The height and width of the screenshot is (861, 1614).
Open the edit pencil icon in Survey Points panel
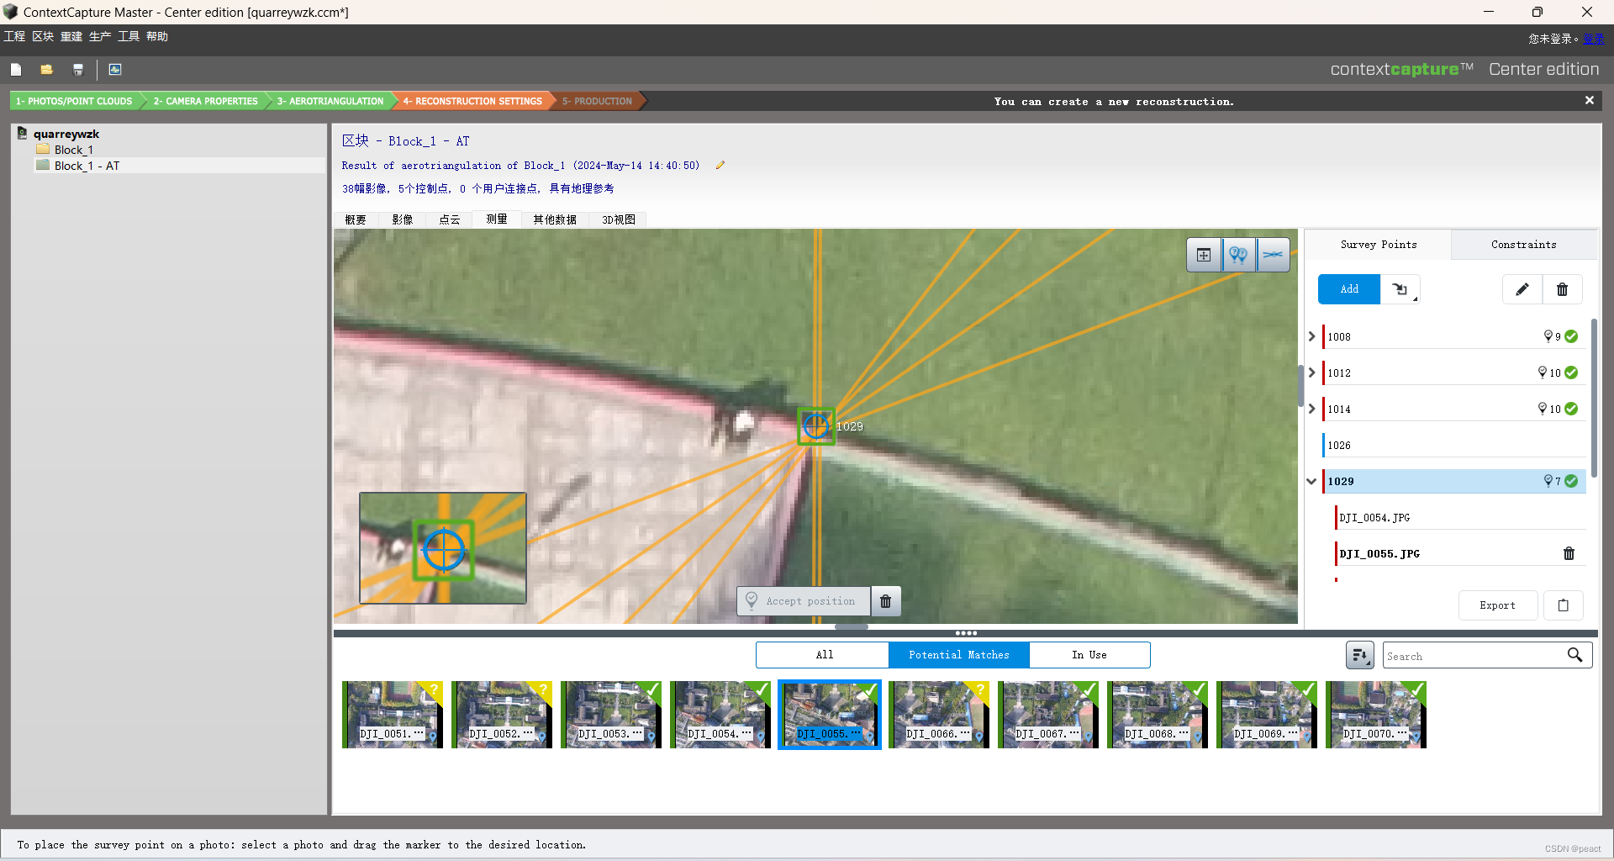coord(1522,289)
